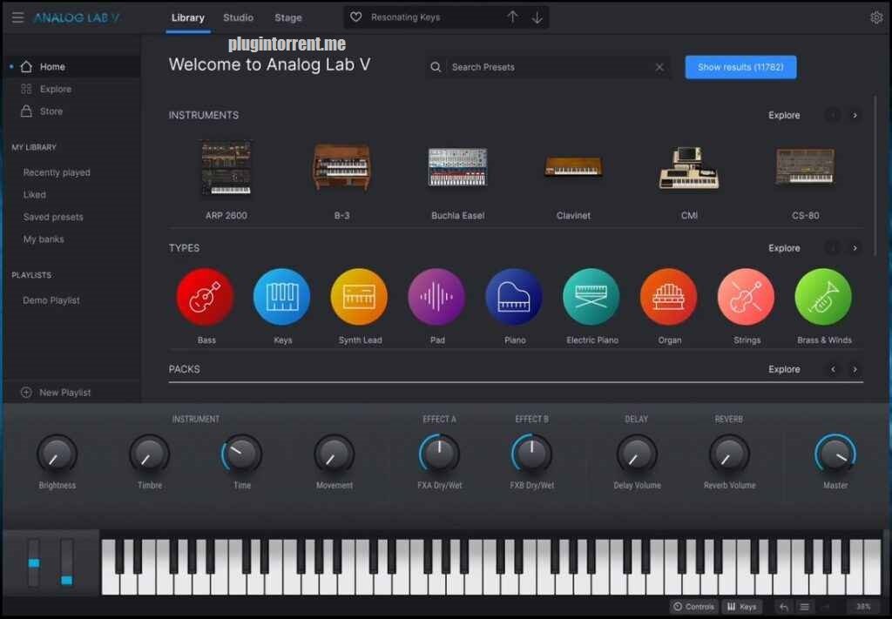Click the Search Presets field

(x=549, y=67)
